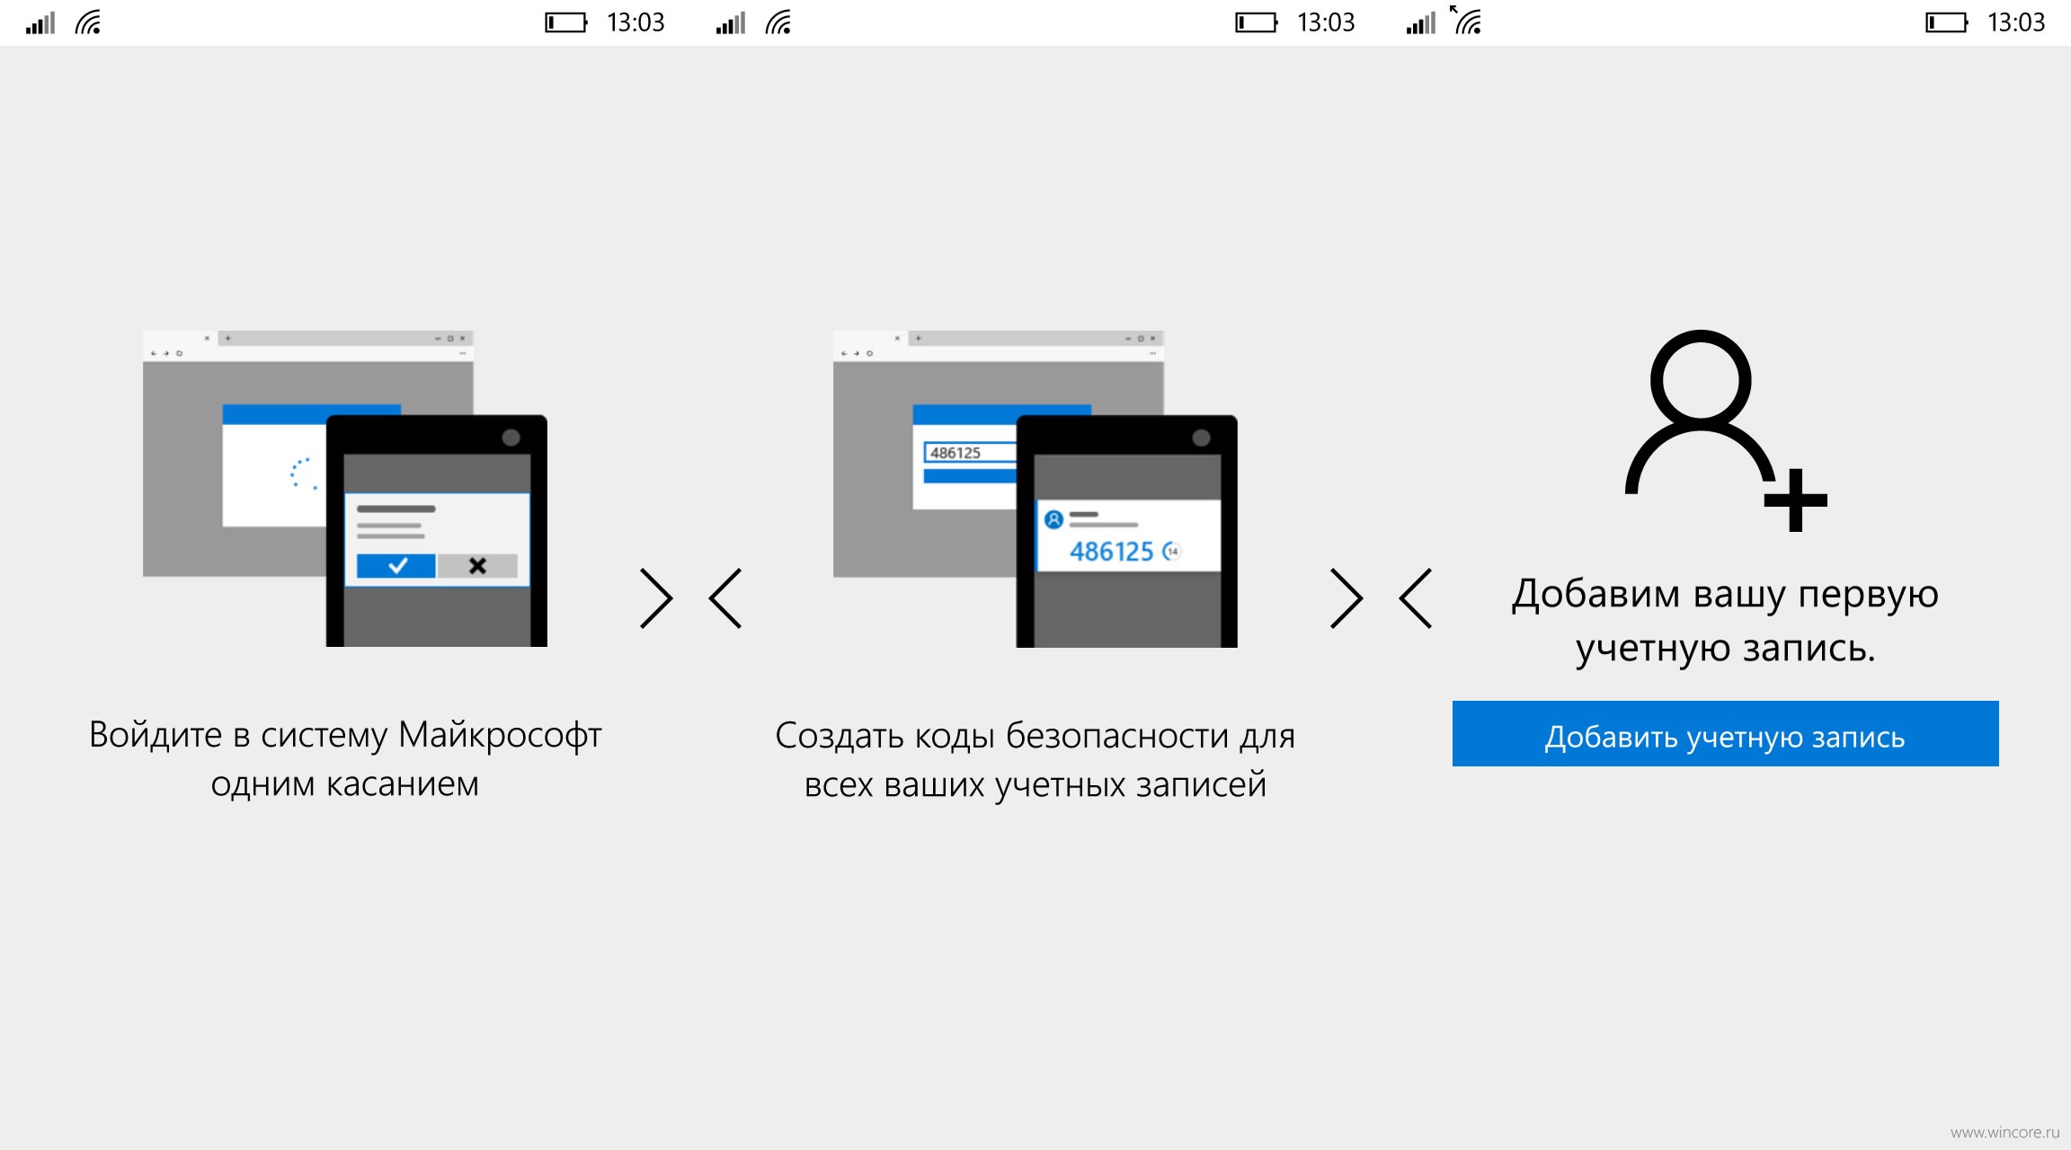Click the Wi-Fi icon in second status bar
This screenshot has width=2071, height=1150.
pyautogui.click(x=779, y=22)
